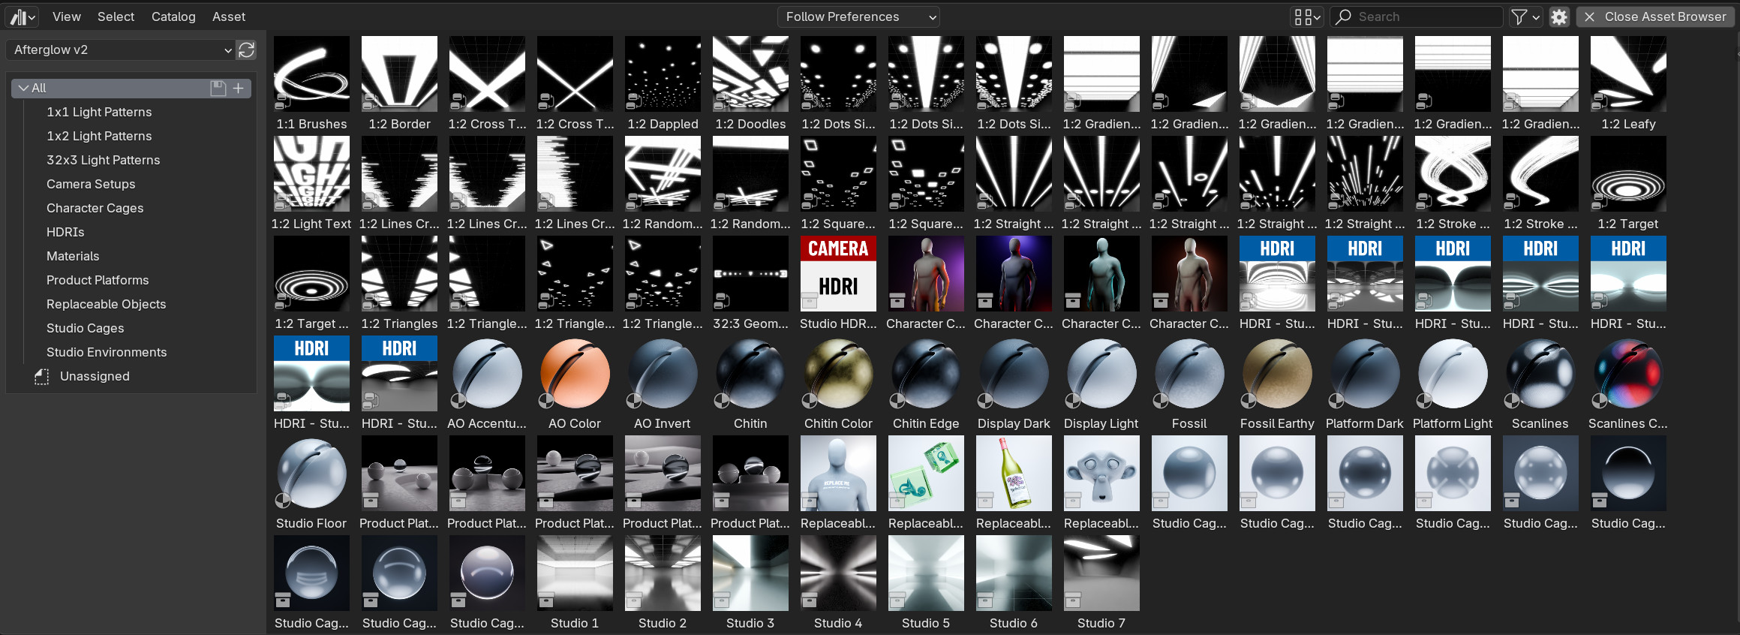Select the Display Dark material
The width and height of the screenshot is (1740, 635).
click(1014, 383)
